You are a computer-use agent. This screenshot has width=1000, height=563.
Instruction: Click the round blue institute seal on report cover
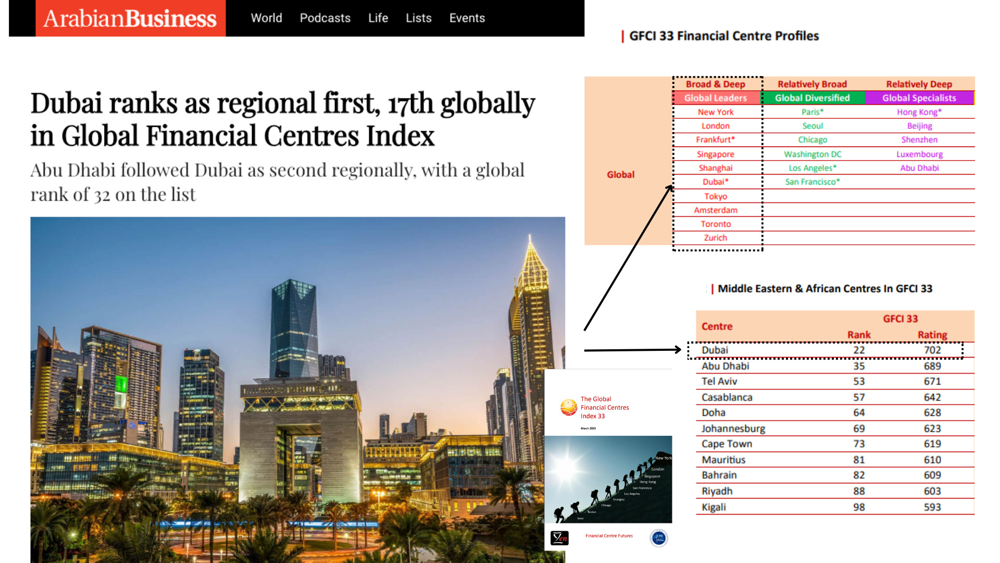(x=659, y=538)
